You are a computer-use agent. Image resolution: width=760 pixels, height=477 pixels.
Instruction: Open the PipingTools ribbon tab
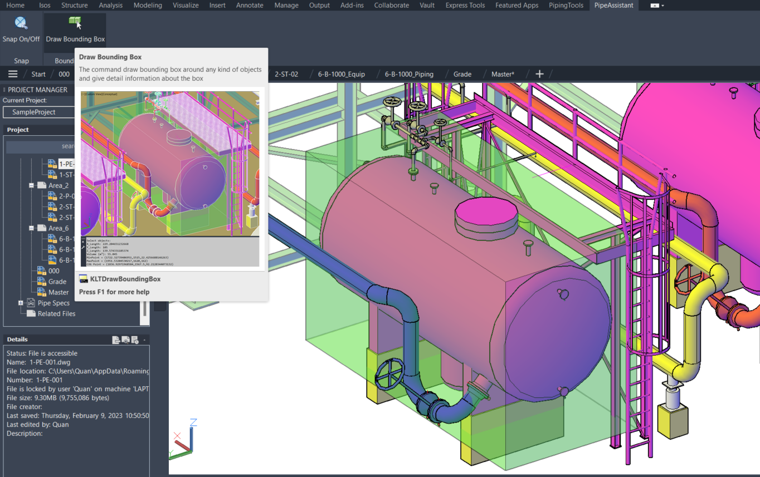point(566,5)
